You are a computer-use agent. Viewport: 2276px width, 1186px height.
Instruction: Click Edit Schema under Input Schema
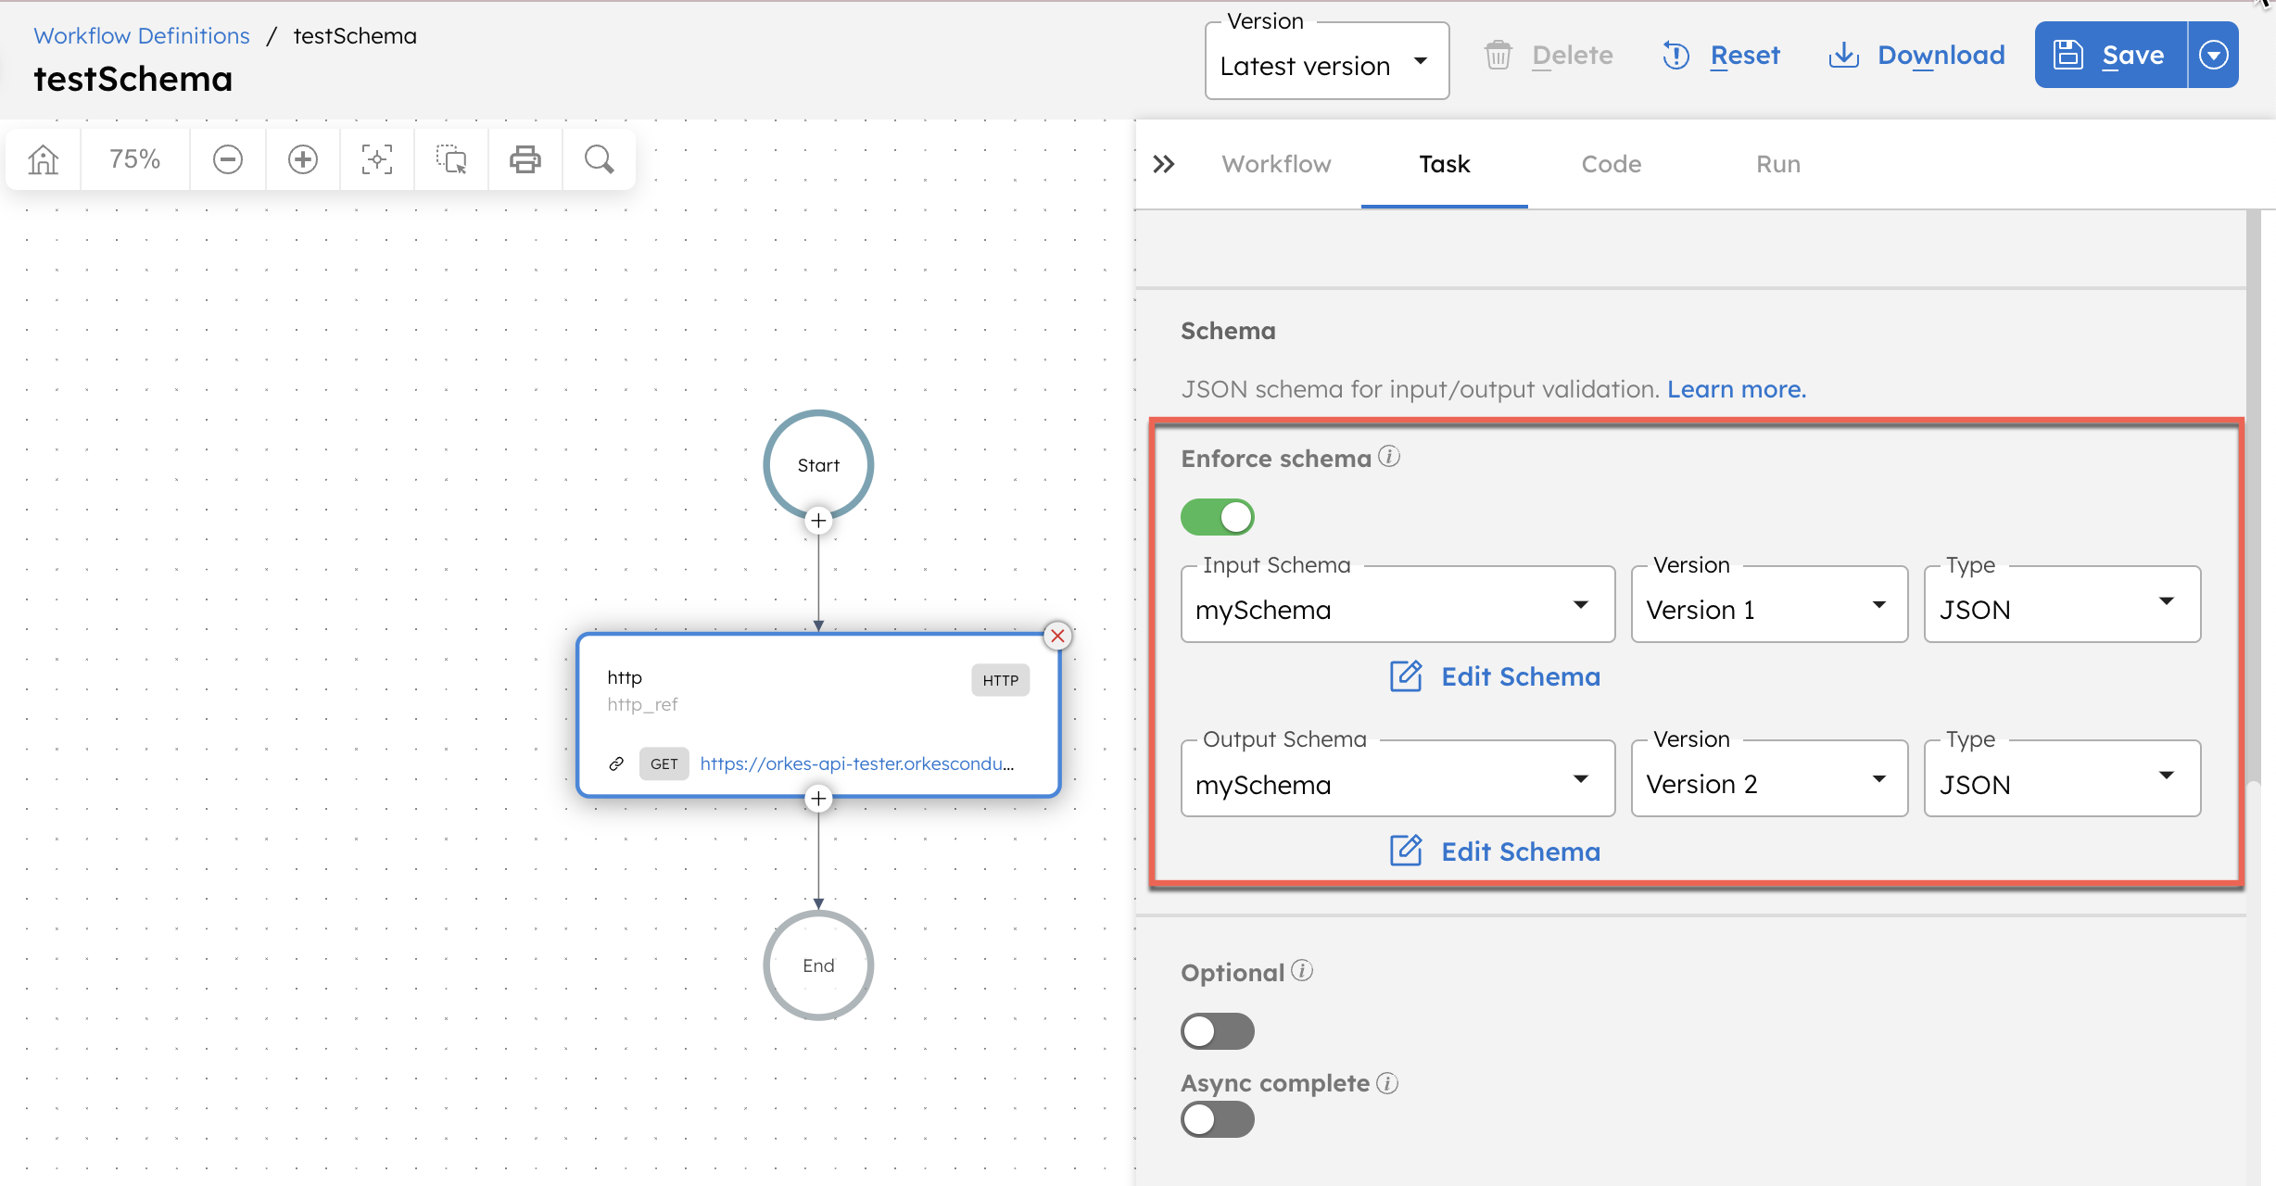point(1496,676)
